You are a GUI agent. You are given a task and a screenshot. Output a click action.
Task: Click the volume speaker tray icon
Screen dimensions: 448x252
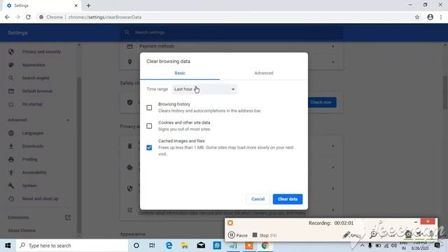394,246
